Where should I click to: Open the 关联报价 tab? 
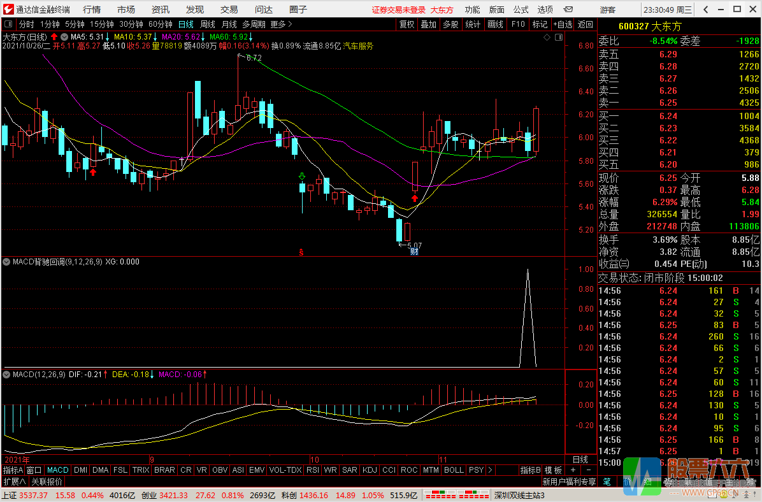pyautogui.click(x=47, y=482)
